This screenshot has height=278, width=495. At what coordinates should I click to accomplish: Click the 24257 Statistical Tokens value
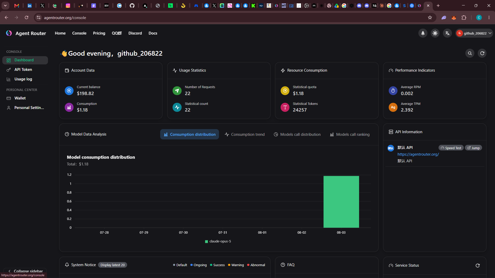[x=300, y=110]
